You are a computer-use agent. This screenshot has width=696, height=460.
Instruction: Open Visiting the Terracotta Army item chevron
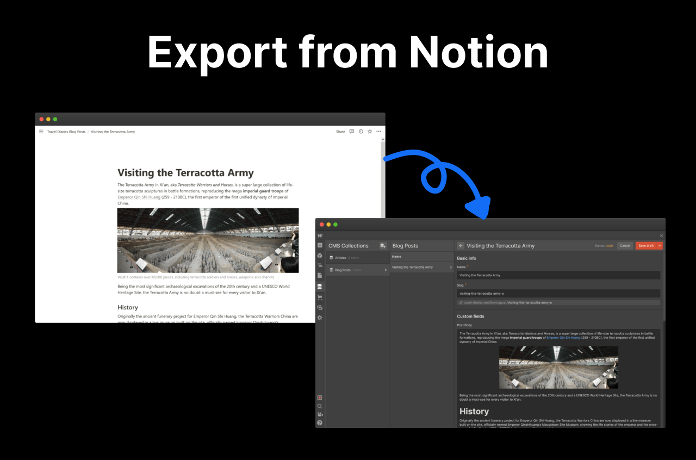coord(451,267)
